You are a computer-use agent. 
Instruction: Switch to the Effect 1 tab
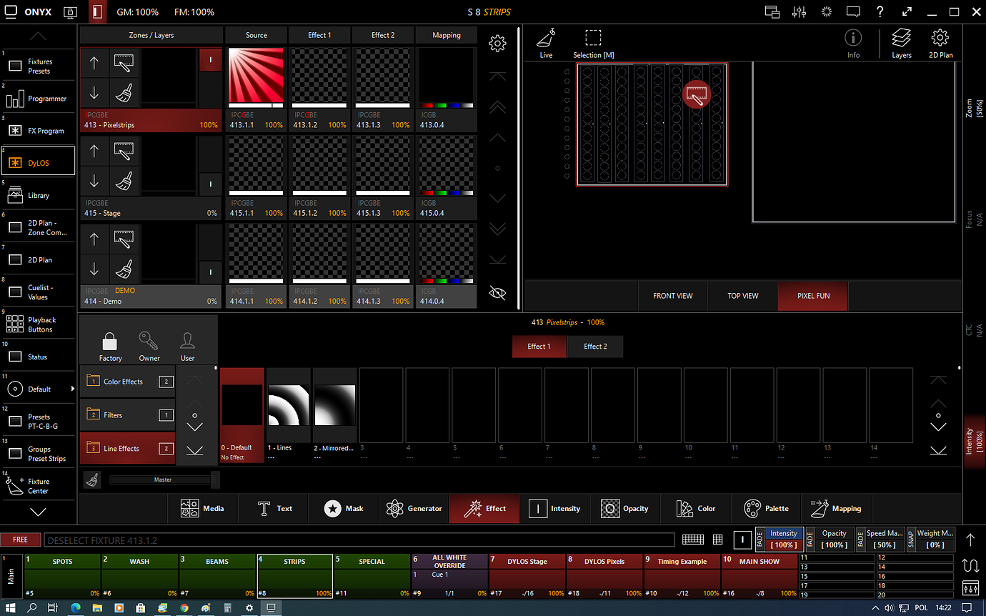click(x=539, y=347)
